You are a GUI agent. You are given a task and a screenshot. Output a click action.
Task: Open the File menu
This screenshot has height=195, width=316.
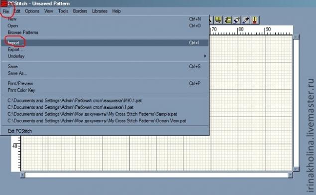[5, 11]
